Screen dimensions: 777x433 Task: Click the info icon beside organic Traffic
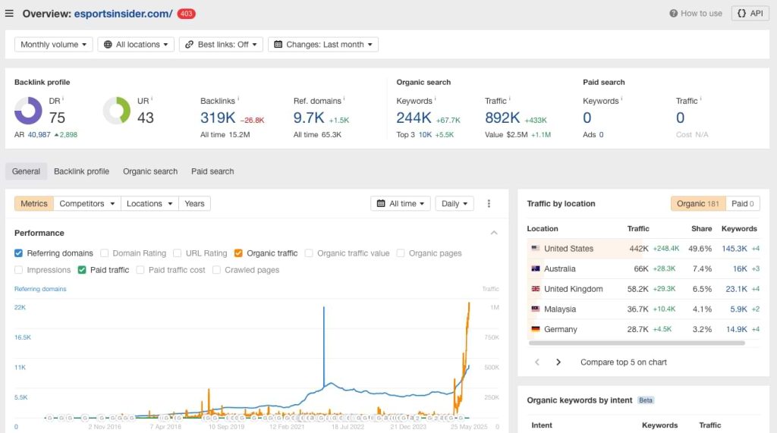pos(510,99)
